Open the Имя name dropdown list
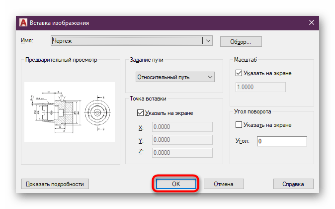335x209 pixels. (208, 41)
